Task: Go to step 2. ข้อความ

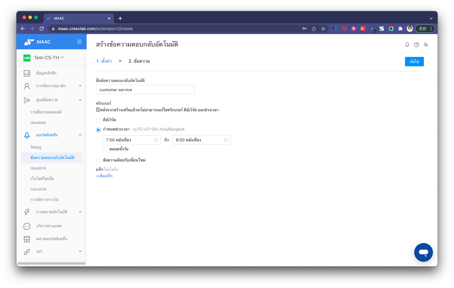Action: (x=139, y=61)
